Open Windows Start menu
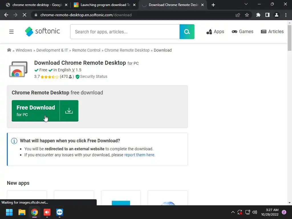Image resolution: width=292 pixels, height=219 pixels. 9,212
